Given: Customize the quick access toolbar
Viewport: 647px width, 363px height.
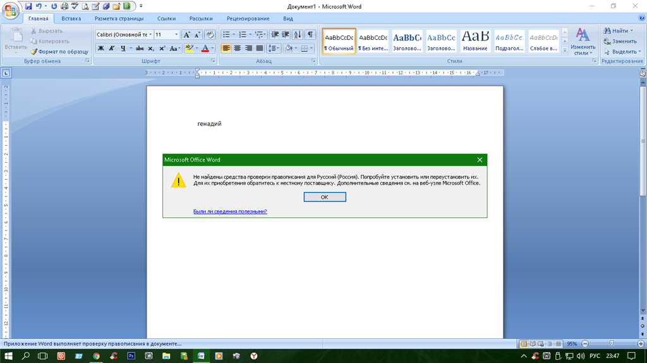Looking at the screenshot, I should [141, 6].
